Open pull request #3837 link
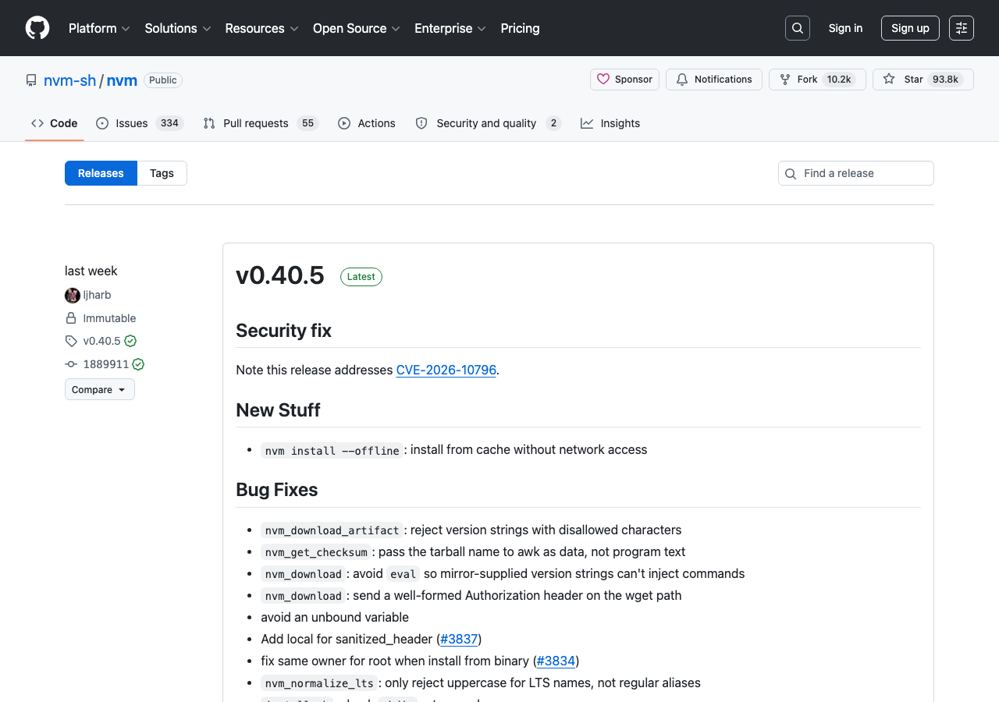 click(x=459, y=639)
